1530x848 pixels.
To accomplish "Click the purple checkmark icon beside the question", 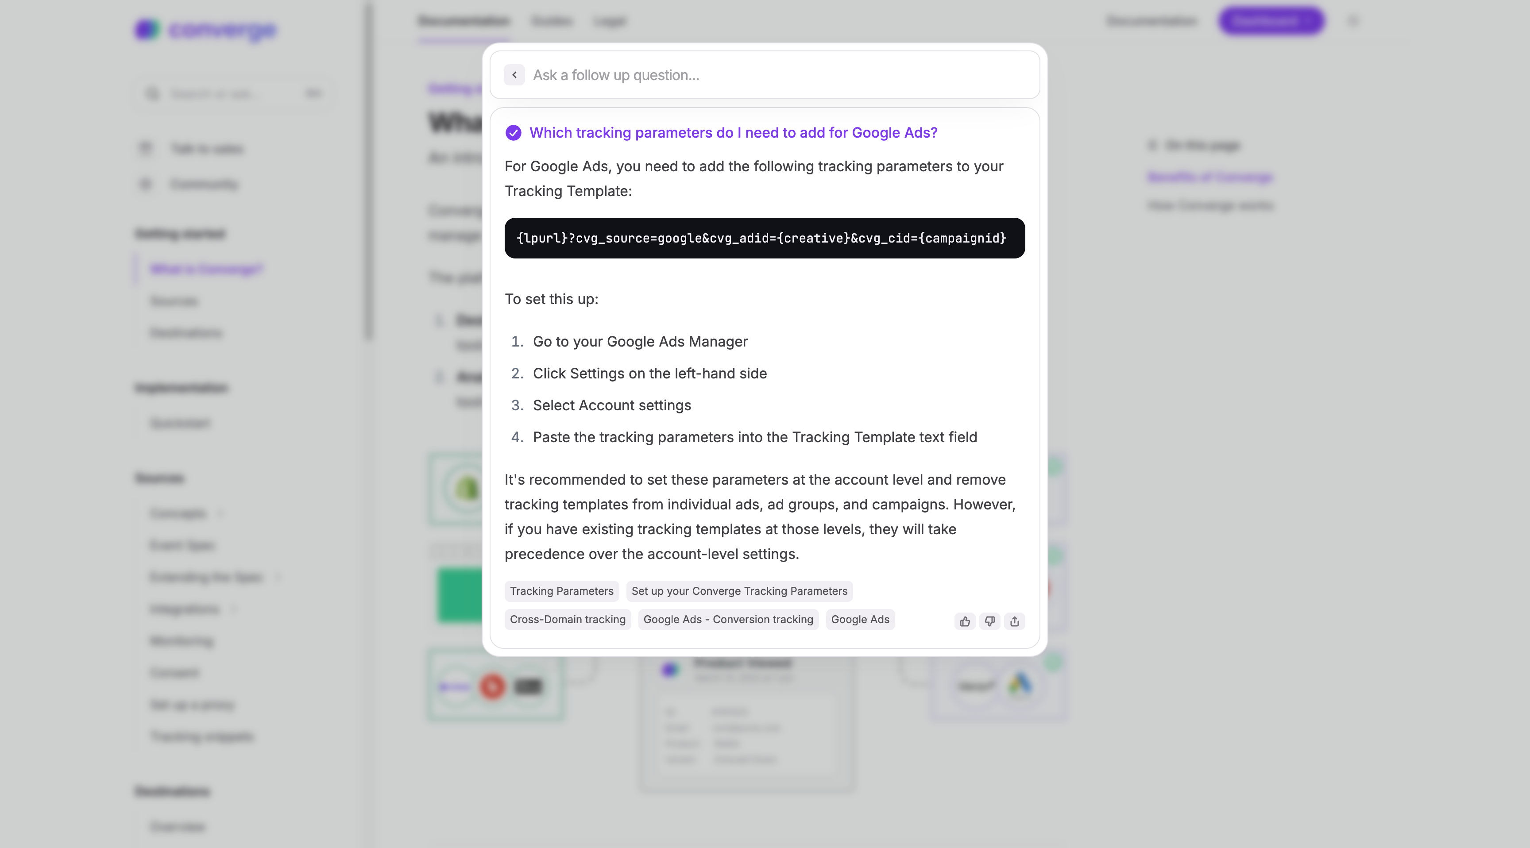I will pos(513,132).
